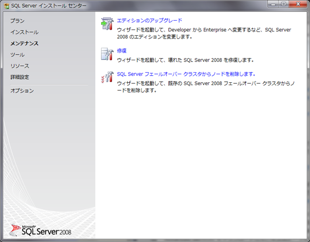Click the window title SQL Server インストール センター
Screen dimensions: 310x242
click(49, 6)
